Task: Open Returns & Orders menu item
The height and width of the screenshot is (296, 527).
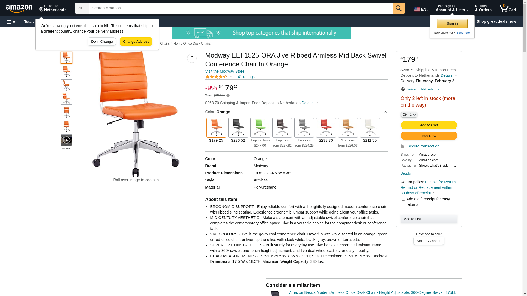Action: [x=483, y=8]
